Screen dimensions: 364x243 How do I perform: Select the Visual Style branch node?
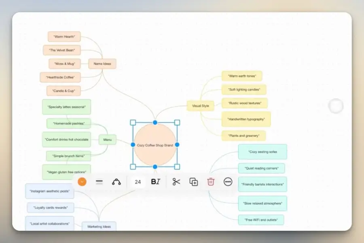201,106
